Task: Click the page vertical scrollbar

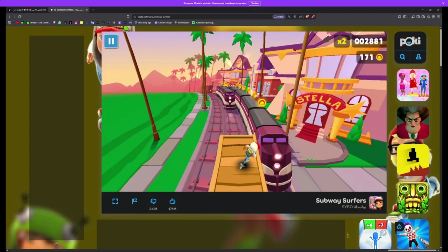Action: [441, 47]
